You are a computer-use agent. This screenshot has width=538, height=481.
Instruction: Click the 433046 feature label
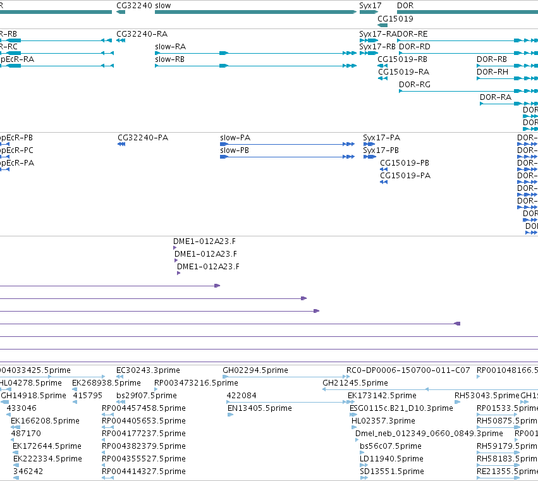coord(21,408)
